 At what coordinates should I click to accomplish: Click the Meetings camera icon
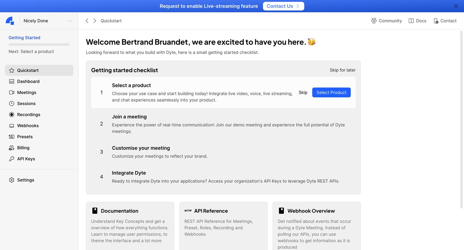tap(12, 92)
